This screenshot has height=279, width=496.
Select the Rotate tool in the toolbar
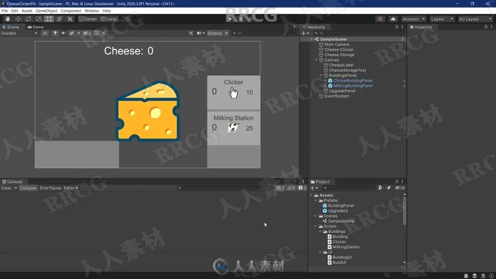pyautogui.click(x=28, y=19)
